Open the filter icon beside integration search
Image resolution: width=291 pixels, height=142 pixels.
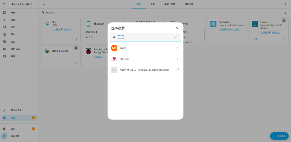(285, 13)
